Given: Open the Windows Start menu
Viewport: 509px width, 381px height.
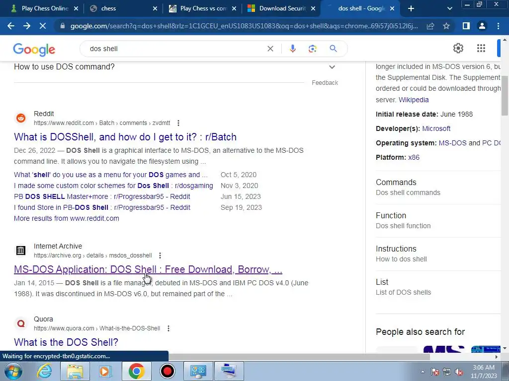Looking at the screenshot, I should (x=12, y=371).
